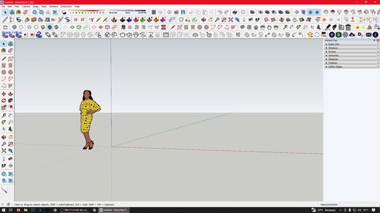
Task: Click the Save floppy disk icon
Action: pos(183,12)
